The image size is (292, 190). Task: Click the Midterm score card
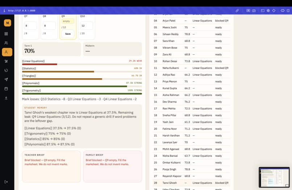coord(112,49)
